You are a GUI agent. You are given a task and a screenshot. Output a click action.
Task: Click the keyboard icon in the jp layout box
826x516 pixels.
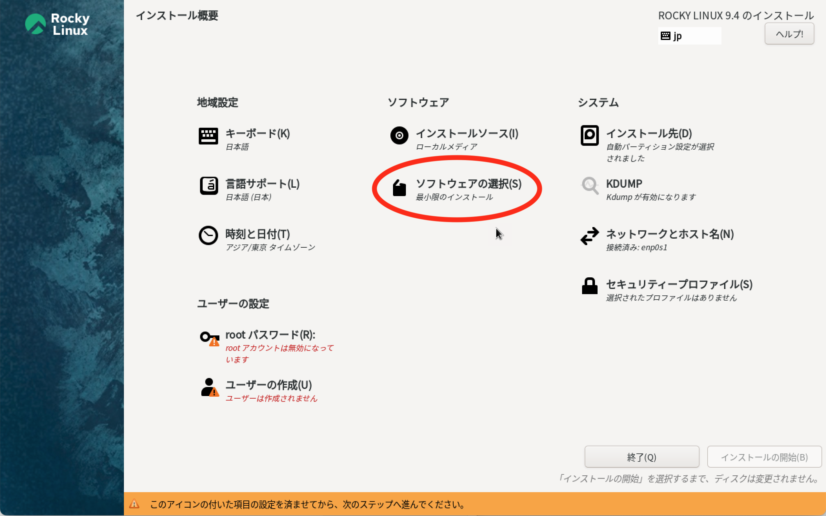(x=665, y=36)
